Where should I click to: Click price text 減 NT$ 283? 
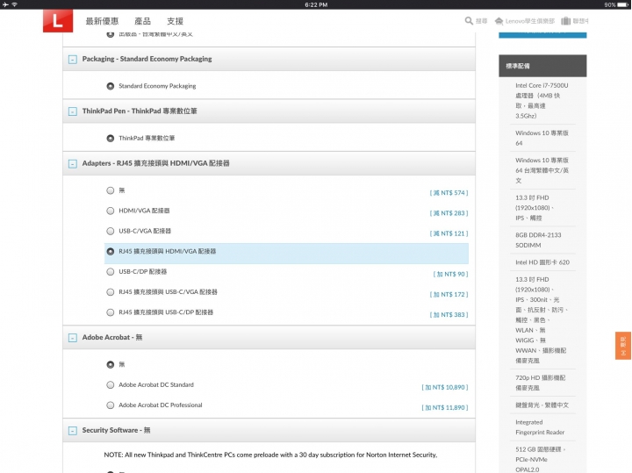pos(449,213)
